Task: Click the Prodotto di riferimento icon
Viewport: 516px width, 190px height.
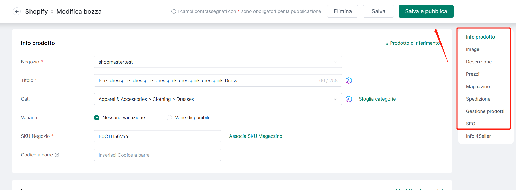Action: coord(386,43)
